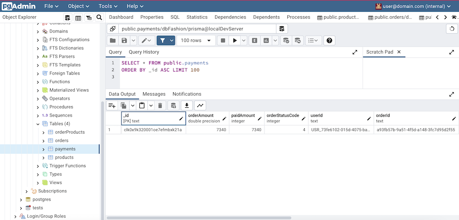
Task: Switch to the Messages tab
Action: (154, 94)
